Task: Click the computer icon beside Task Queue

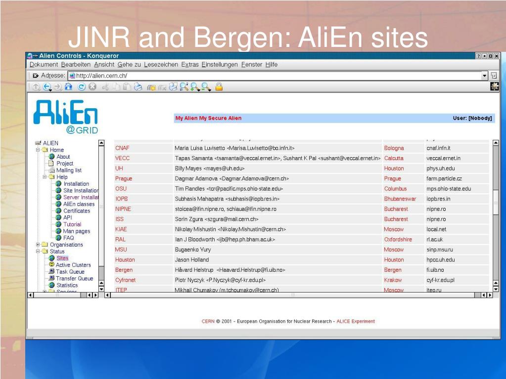Action: [51, 271]
